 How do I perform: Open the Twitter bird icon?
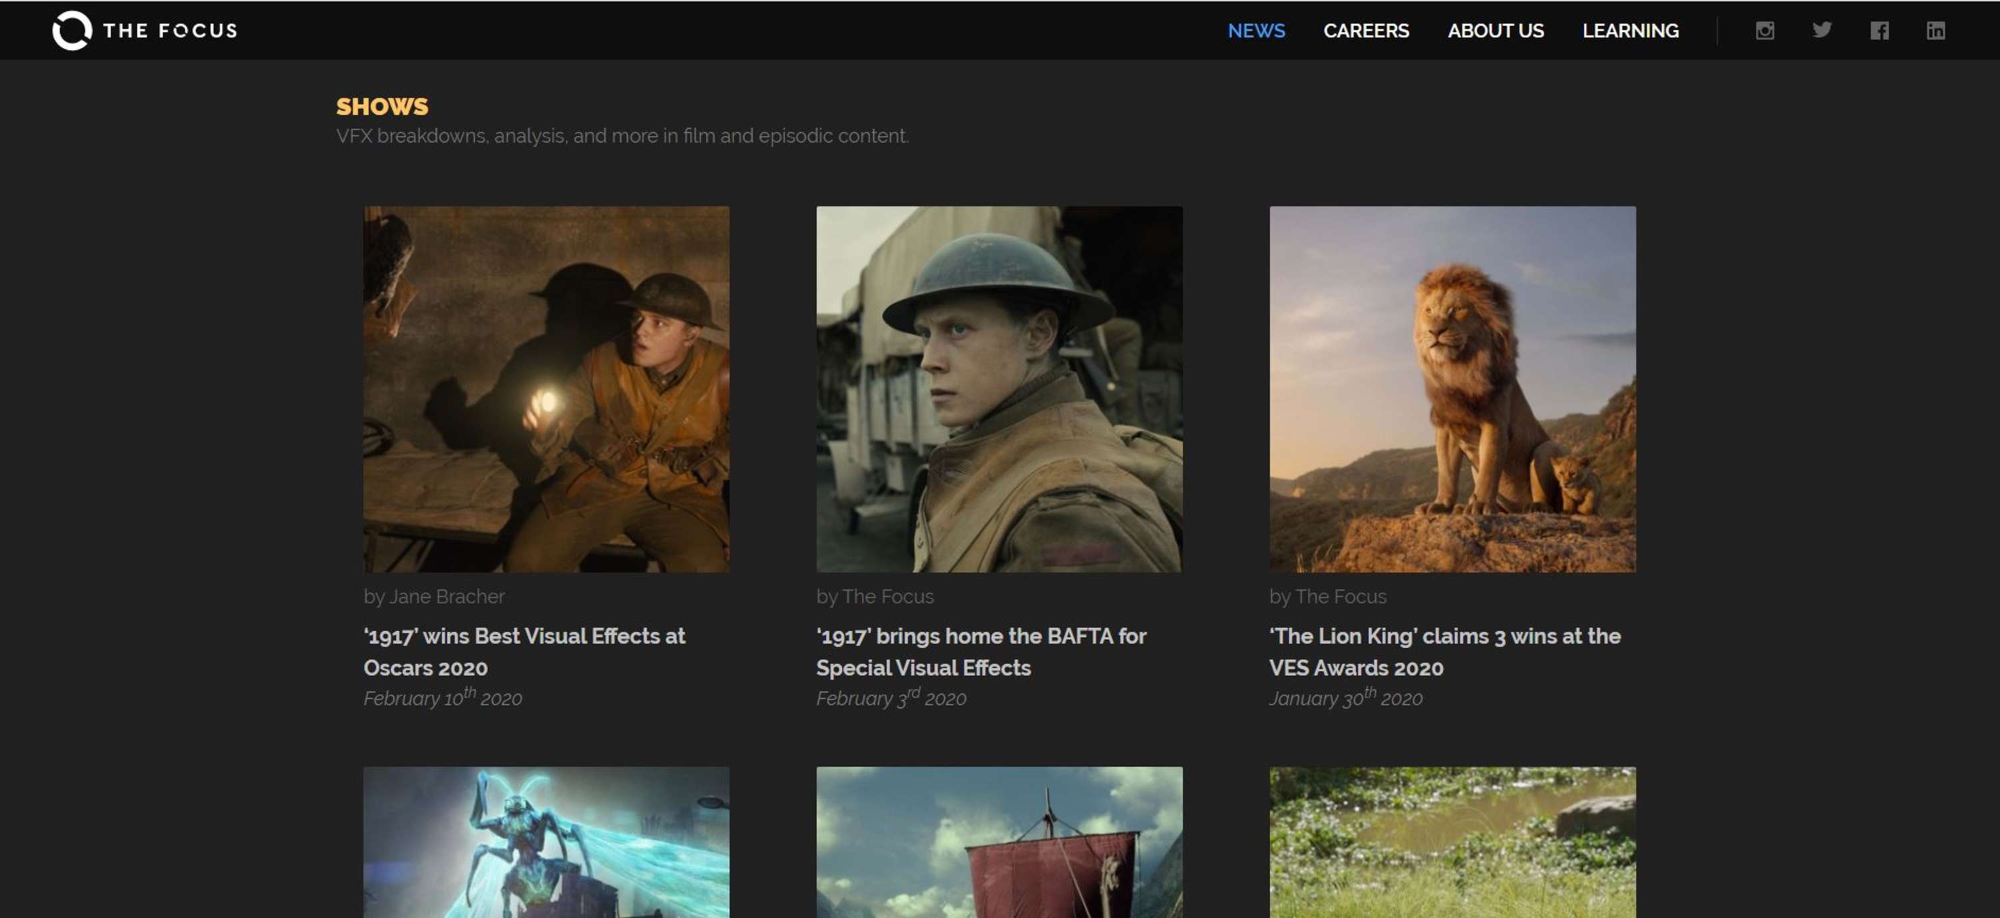coord(1821,30)
